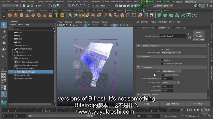This screenshot has height=119, width=213.
Task: Switch to the FX Caching shelf tab
Action: point(98,10)
